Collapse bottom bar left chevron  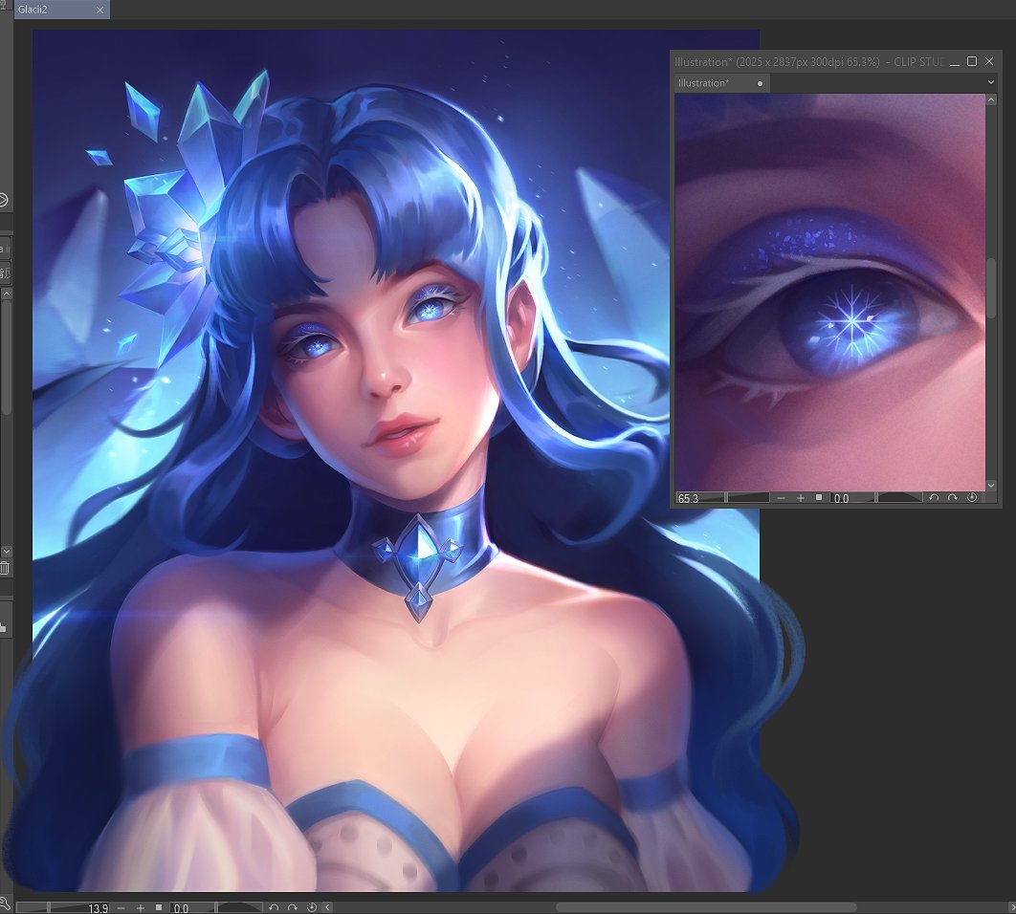[x=328, y=908]
